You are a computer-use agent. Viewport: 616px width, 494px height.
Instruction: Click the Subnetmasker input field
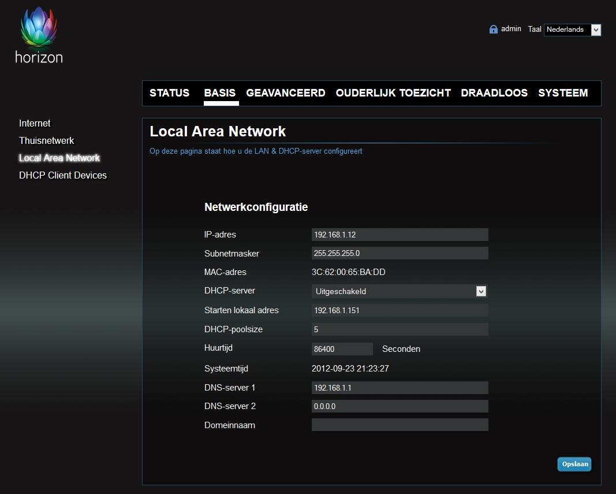click(x=400, y=253)
